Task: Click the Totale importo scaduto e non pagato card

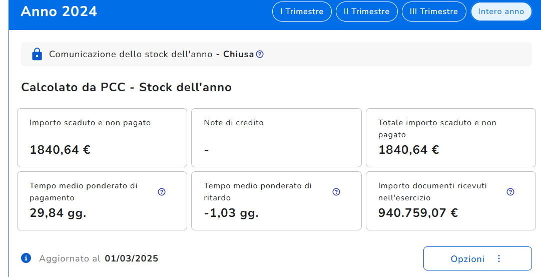Action: click(450, 138)
